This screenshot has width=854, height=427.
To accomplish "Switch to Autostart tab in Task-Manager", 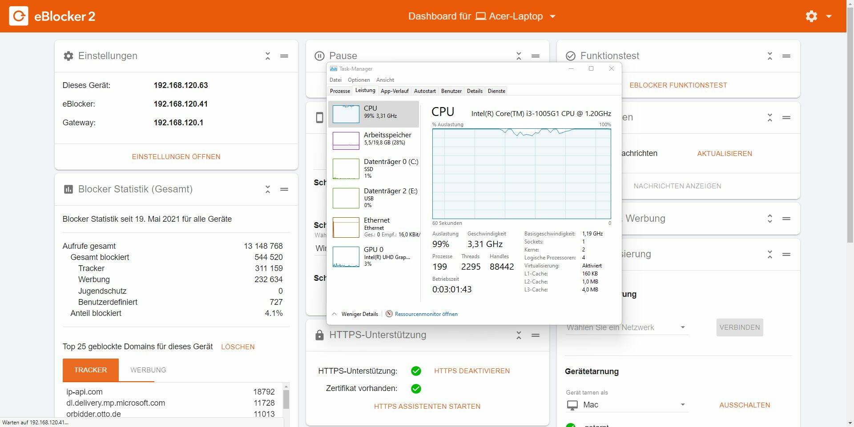I will click(x=425, y=91).
